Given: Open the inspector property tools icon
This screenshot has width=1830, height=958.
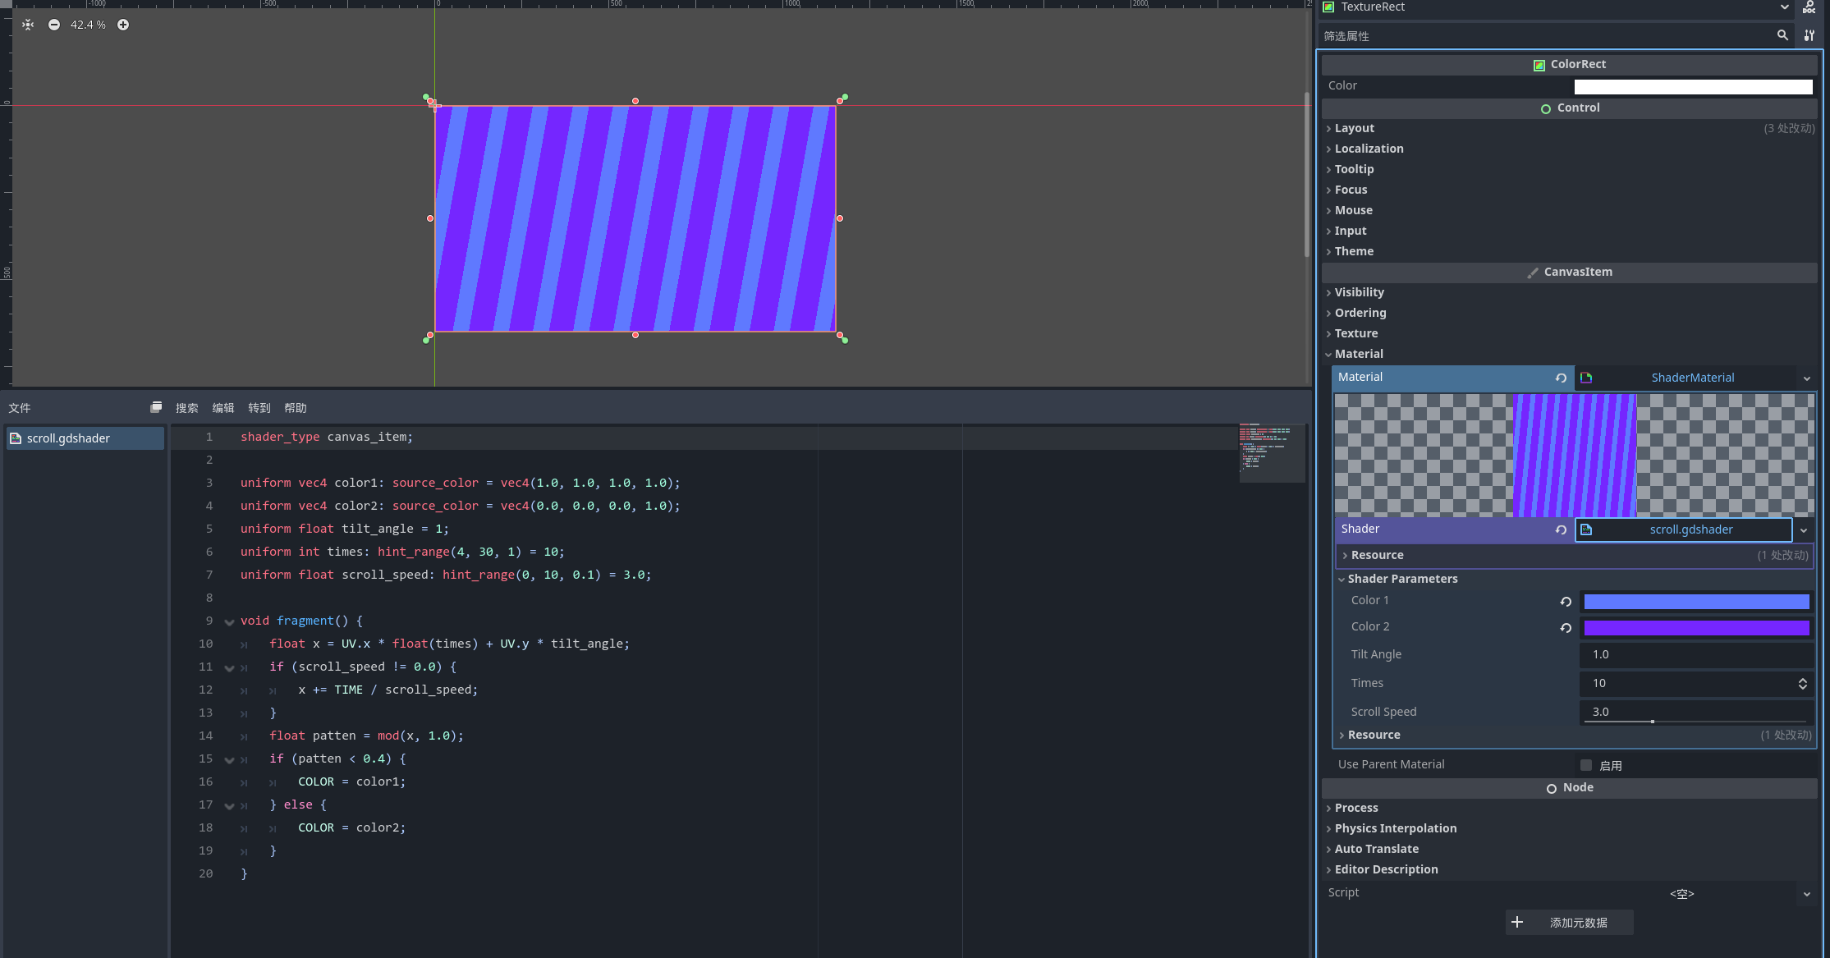Looking at the screenshot, I should click(1809, 35).
